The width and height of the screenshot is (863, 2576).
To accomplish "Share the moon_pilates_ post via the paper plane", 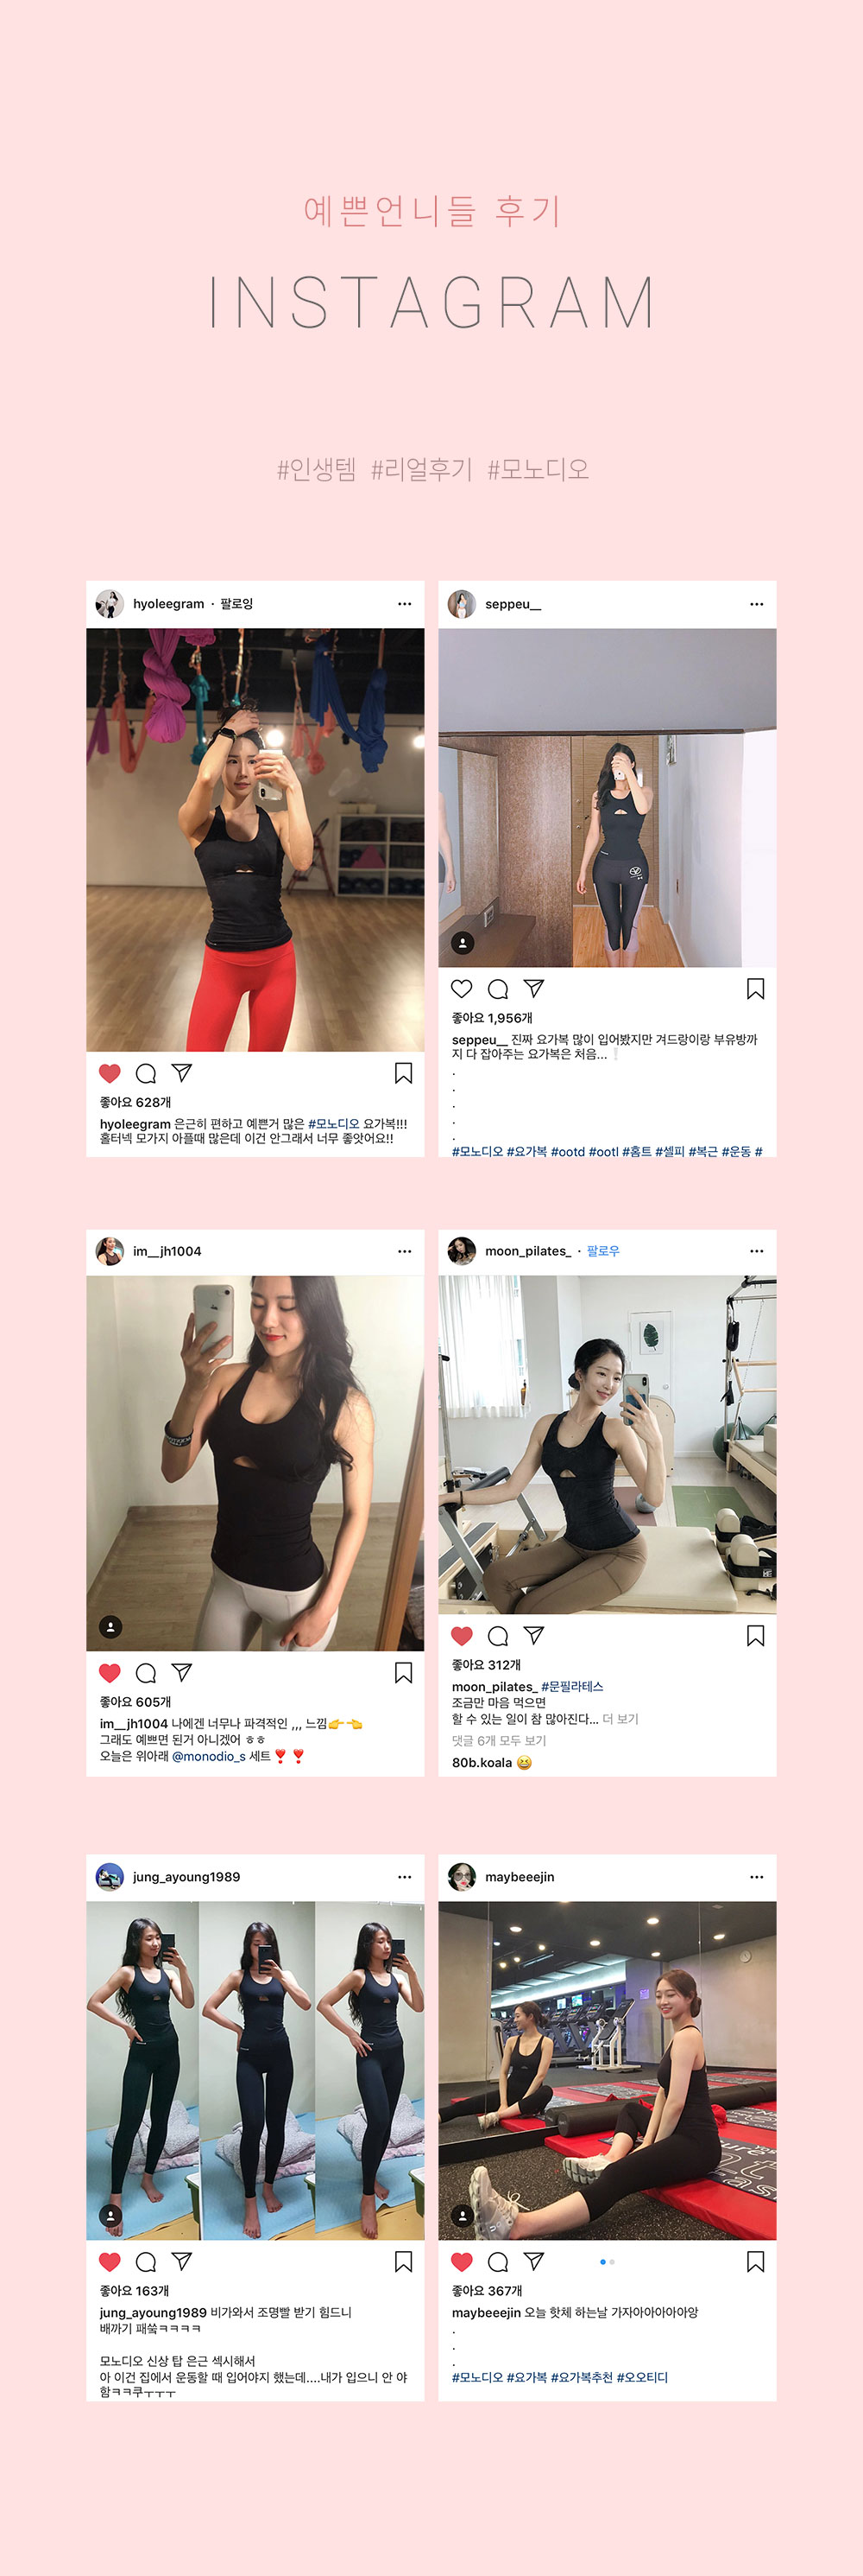I will coord(534,1635).
